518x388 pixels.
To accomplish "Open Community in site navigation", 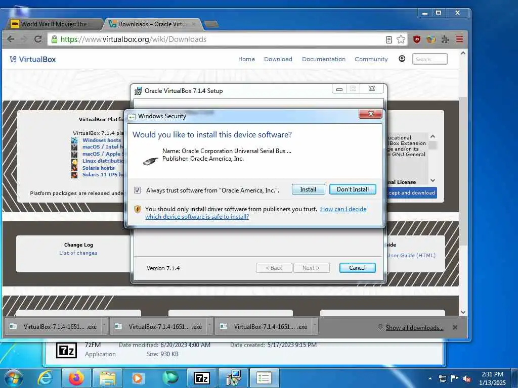I will 371,59.
